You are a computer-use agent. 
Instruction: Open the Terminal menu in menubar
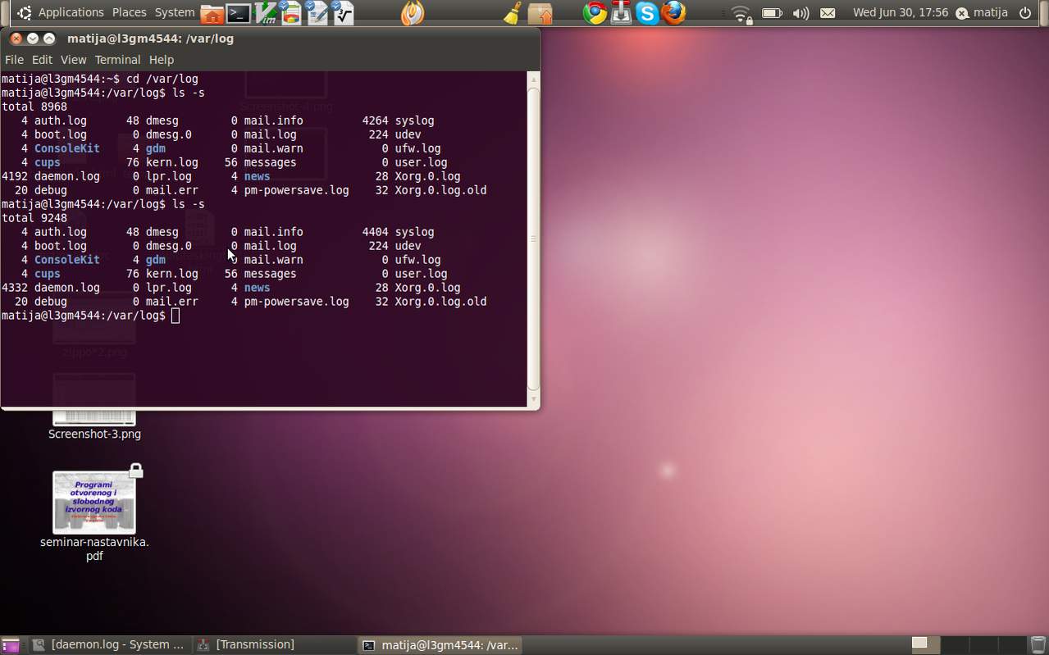click(117, 60)
